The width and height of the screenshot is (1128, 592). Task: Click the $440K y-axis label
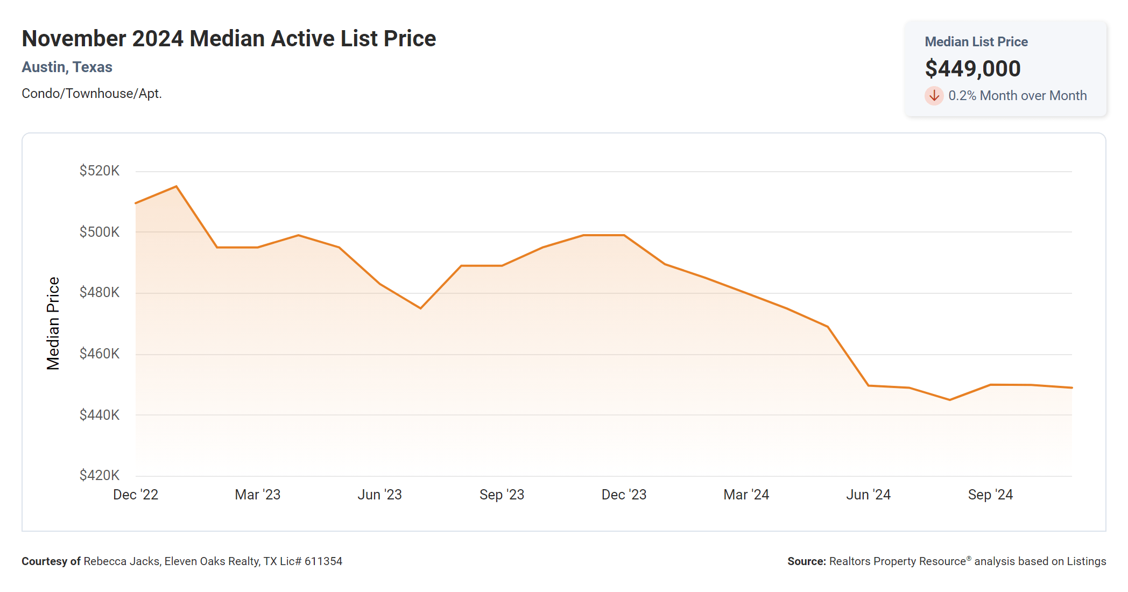(100, 415)
